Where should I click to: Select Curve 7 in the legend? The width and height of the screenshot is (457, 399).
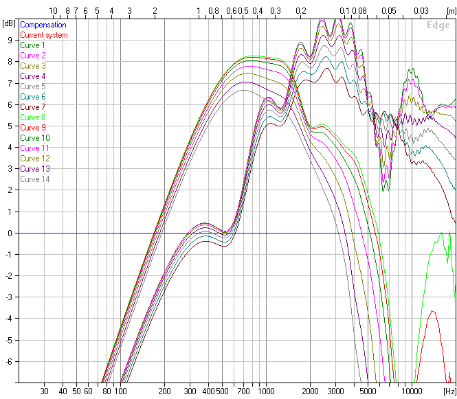tap(33, 107)
